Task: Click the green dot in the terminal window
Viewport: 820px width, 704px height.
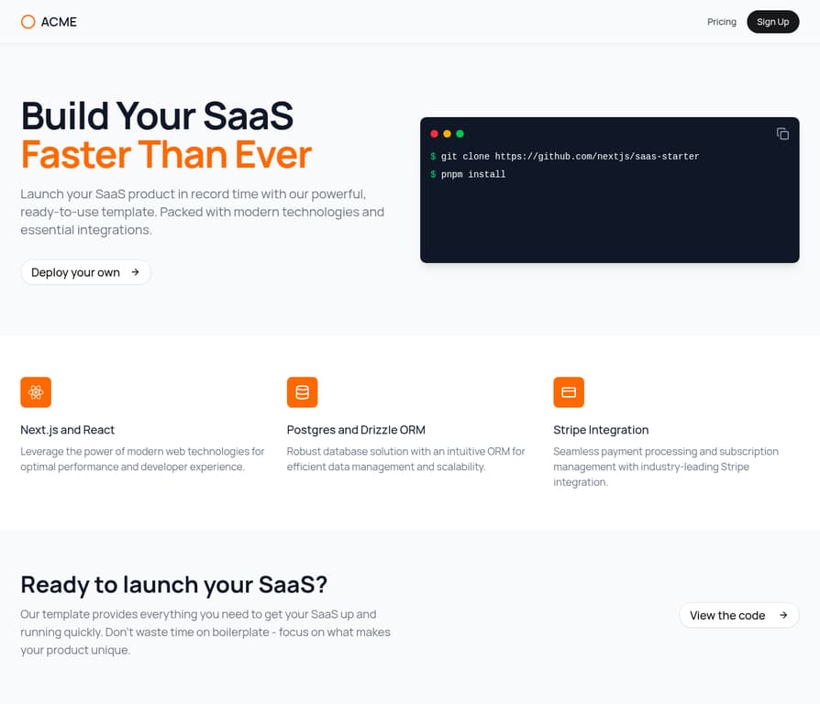Action: [x=460, y=134]
